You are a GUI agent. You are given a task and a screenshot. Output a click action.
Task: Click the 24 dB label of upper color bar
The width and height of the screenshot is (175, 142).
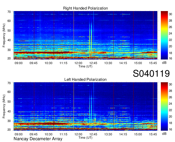click(170, 33)
